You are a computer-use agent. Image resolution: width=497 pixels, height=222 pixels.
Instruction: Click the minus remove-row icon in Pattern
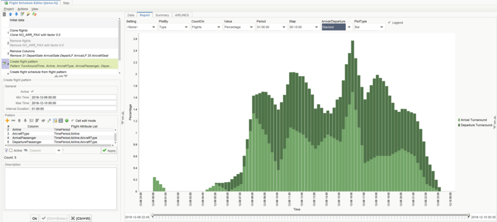pyautogui.click(x=13, y=121)
